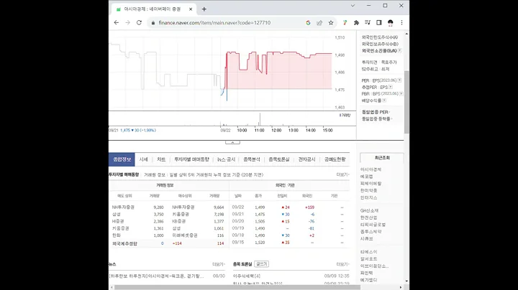Open 한미약품 in recent views
518x290 pixels.
368,190
